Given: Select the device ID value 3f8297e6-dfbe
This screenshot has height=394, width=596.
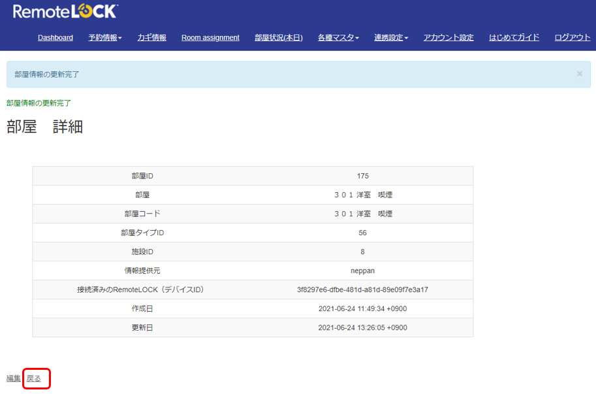Looking at the screenshot, I should [x=362, y=290].
